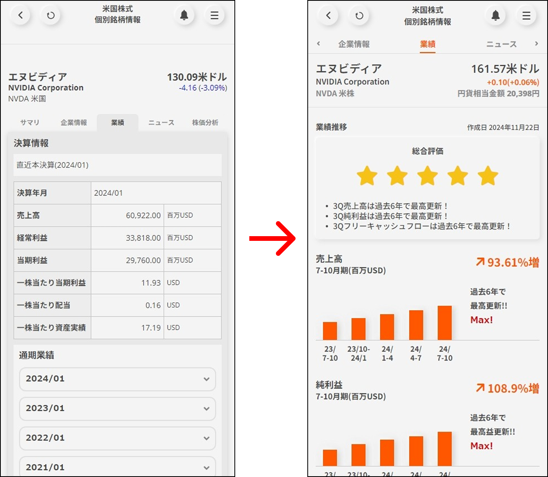Image resolution: width=548 pixels, height=477 pixels.
Task: Select 企業情報 tab in right app
Action: [354, 44]
